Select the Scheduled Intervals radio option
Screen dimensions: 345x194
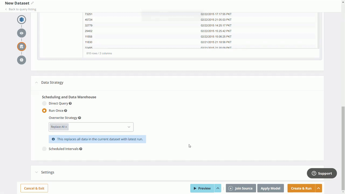pos(44,149)
